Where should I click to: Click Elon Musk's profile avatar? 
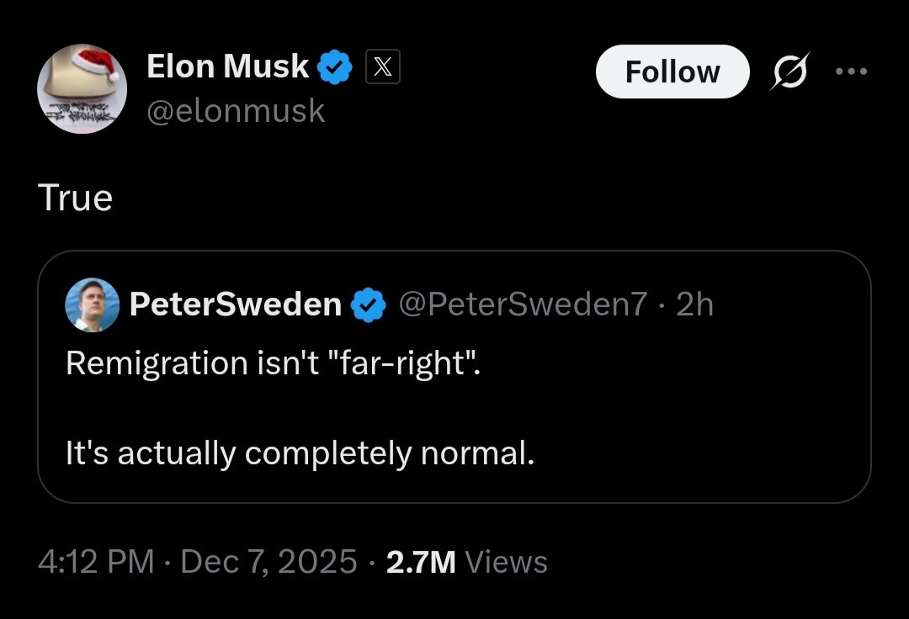tap(82, 91)
